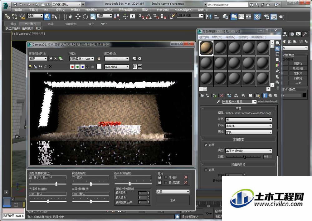Click the material type Hardwood button

(267, 101)
